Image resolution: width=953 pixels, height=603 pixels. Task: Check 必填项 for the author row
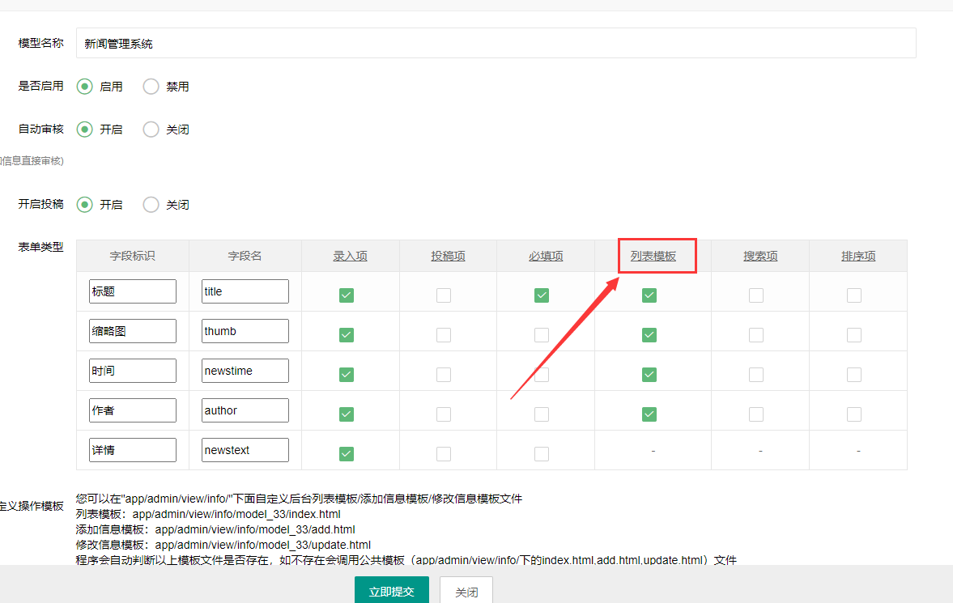pyautogui.click(x=542, y=414)
